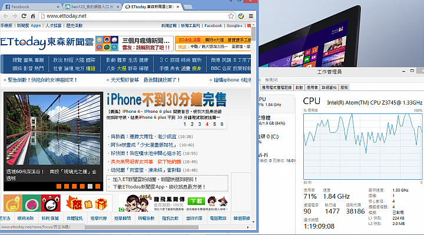
Task: Click the 下載ETtoday新聞雲App notice link
Action: (159, 187)
